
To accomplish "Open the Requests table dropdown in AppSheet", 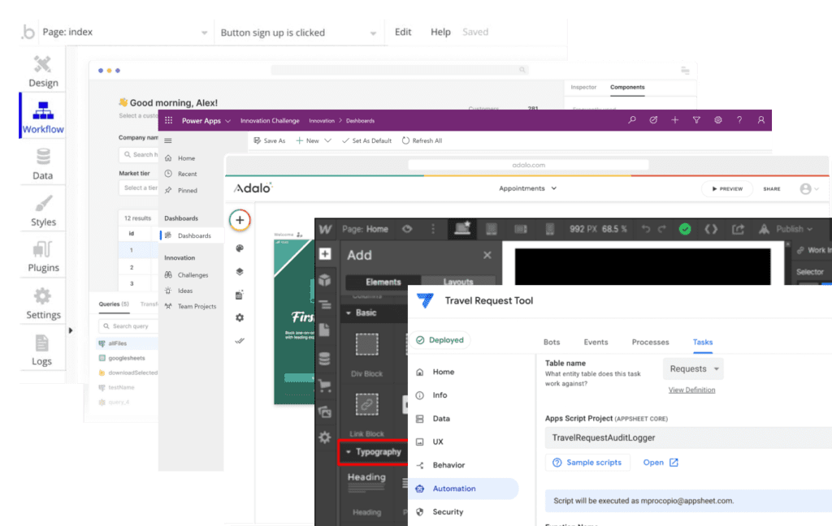I will point(694,369).
